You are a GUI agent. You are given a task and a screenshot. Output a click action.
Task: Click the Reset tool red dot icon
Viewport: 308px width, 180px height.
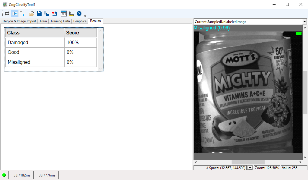pyautogui.click(x=54, y=14)
